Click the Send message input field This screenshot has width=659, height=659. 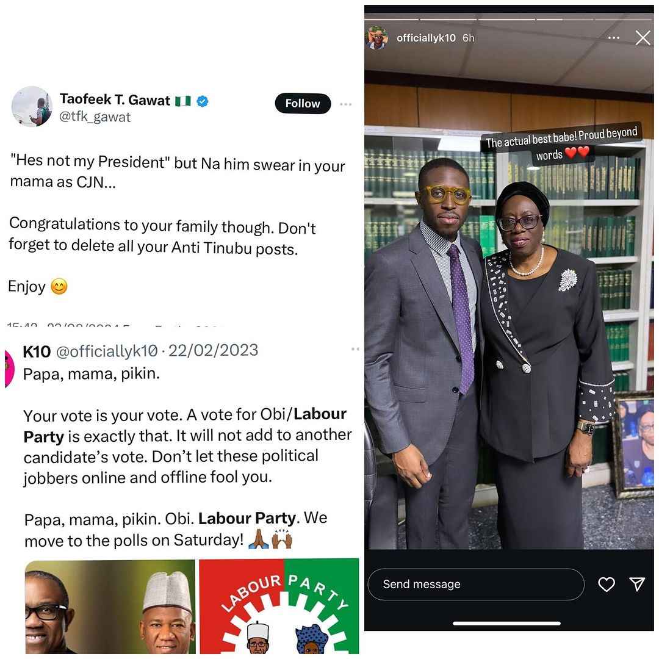click(x=476, y=584)
